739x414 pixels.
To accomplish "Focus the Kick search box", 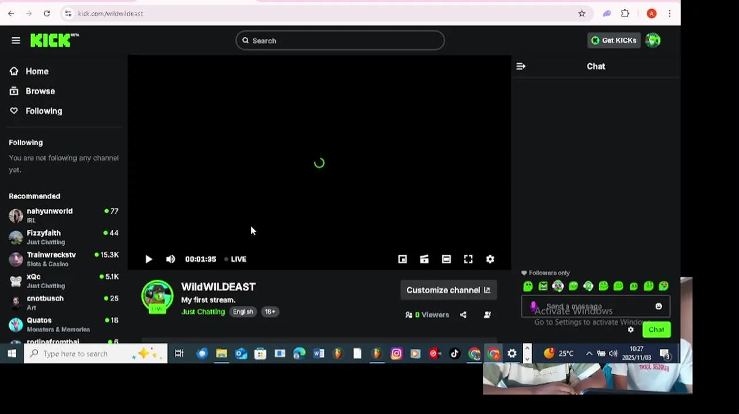I will [x=340, y=40].
